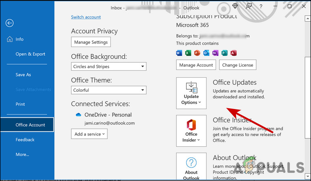Click the Office Updates heading
Viewport: 311px width, 181px height.
click(x=235, y=82)
